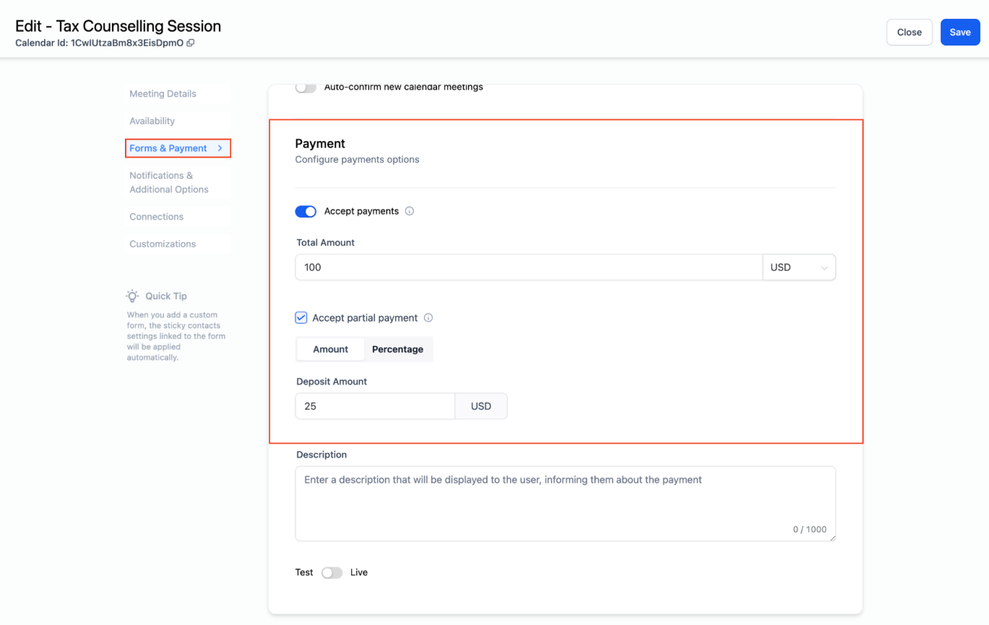Select the Connections sidebar item
This screenshot has height=625, width=989.
(156, 217)
